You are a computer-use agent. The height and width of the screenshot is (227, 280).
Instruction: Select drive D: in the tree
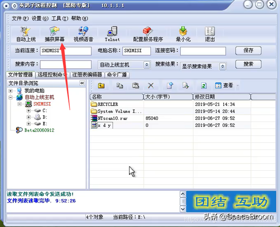pyautogui.click(x=45, y=117)
